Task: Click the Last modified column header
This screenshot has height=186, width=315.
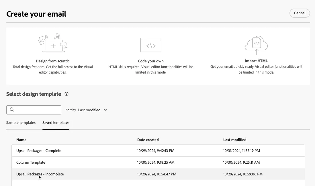Action: tap(235, 140)
